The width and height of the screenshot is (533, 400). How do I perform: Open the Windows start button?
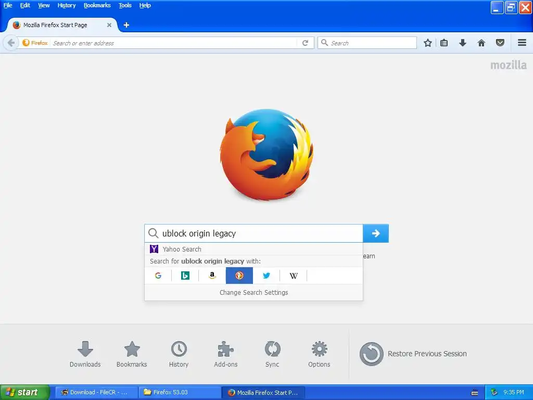coord(24,392)
